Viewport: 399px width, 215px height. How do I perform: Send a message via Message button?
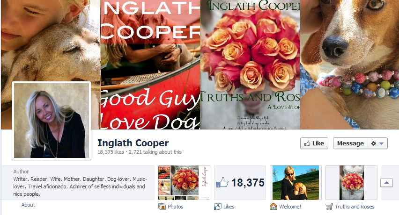coord(350,143)
